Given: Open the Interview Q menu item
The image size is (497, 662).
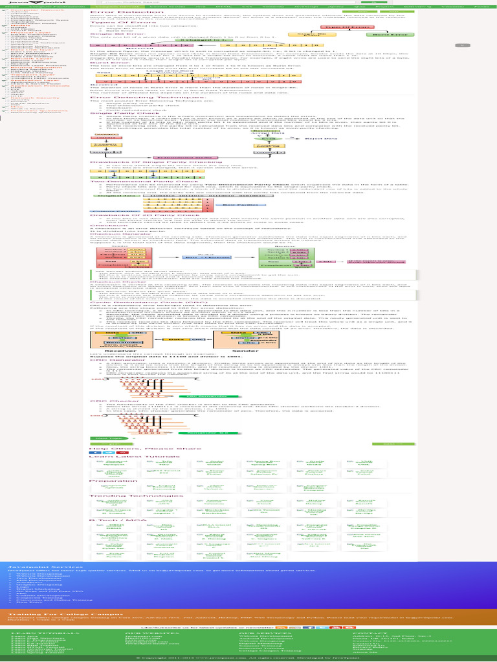Looking at the screenshot, I should click(417, 6).
